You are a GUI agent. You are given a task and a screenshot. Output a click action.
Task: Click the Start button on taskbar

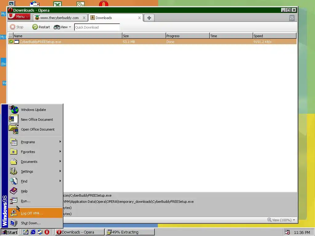[x=10, y=232]
